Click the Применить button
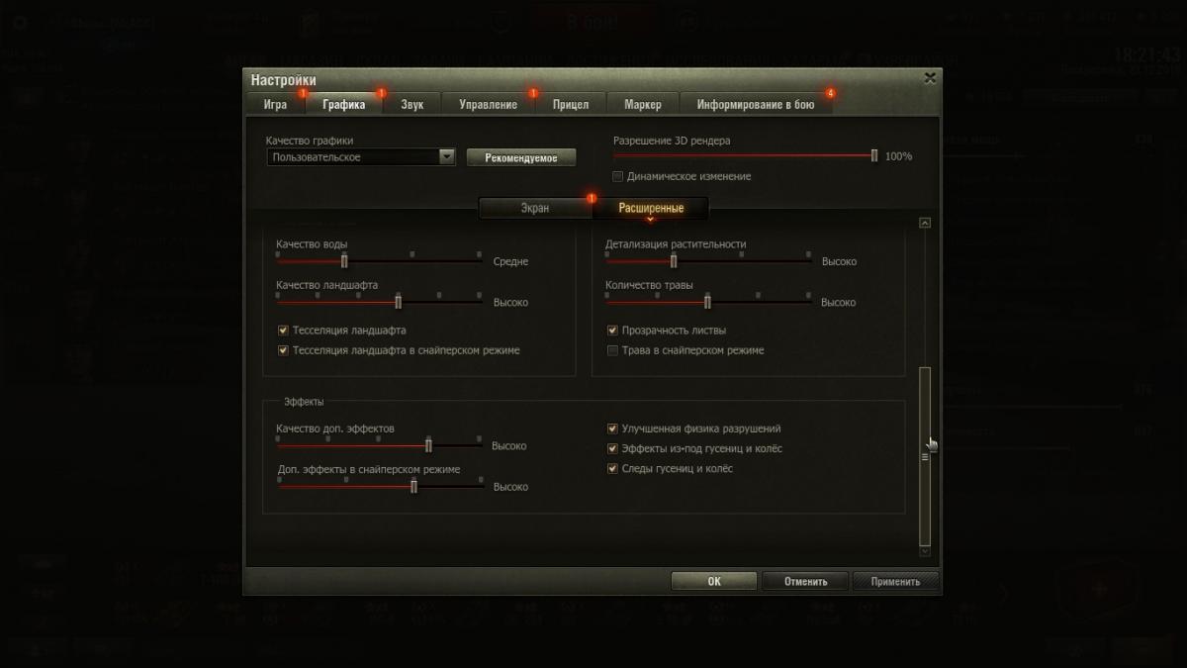 pos(895,581)
